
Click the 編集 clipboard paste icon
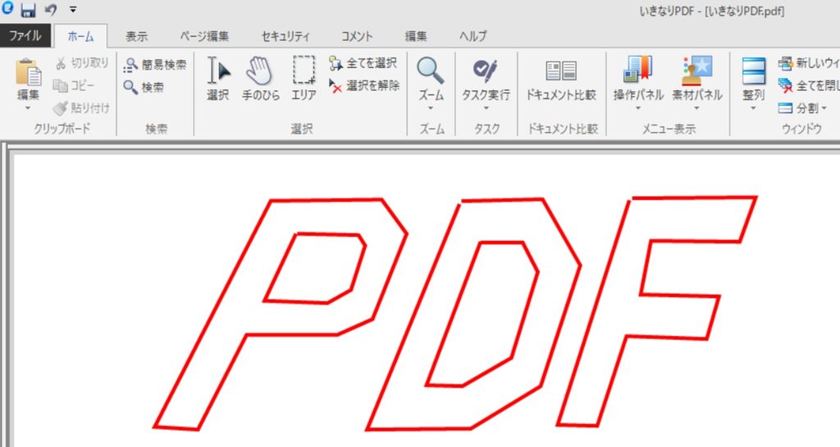click(29, 72)
